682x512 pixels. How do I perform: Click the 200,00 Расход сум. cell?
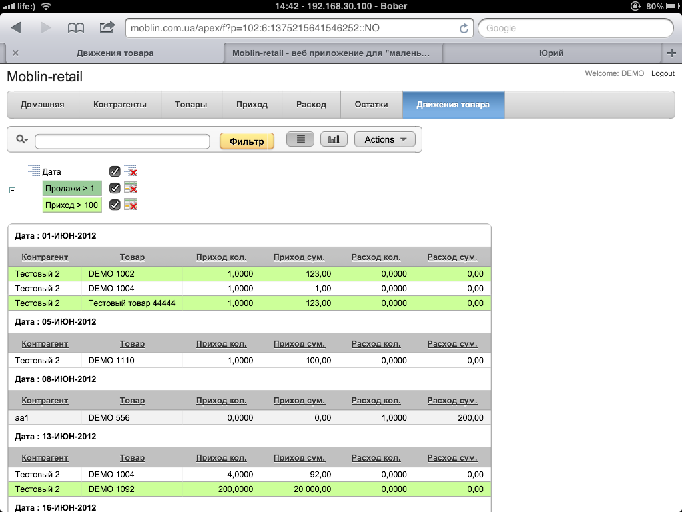coord(452,417)
